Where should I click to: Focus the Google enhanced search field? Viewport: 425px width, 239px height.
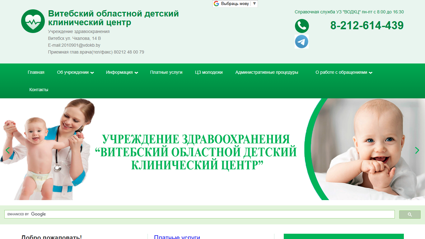tap(199, 214)
